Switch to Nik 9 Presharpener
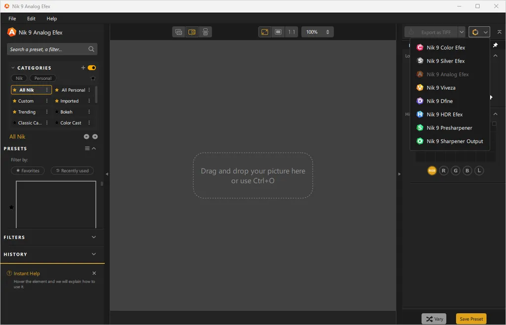This screenshot has height=325, width=506. (450, 128)
